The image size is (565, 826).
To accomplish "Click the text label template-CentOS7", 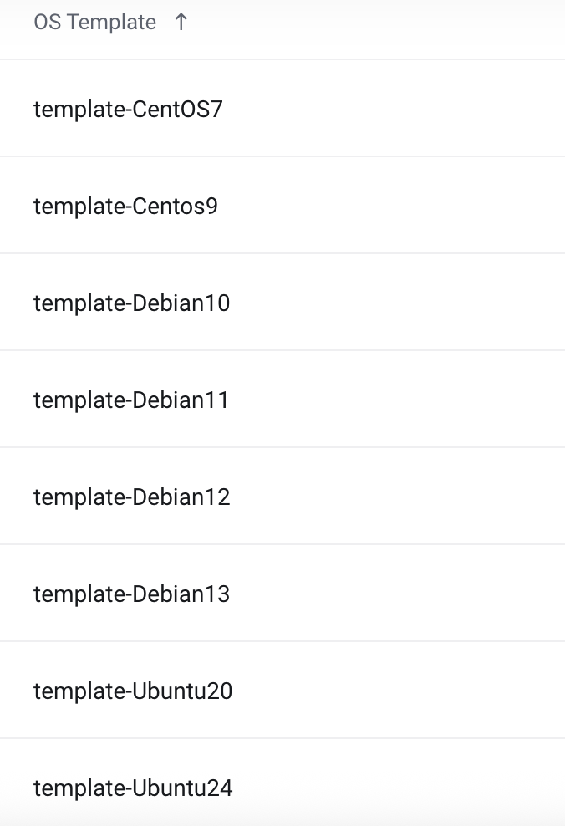I will (x=128, y=110).
